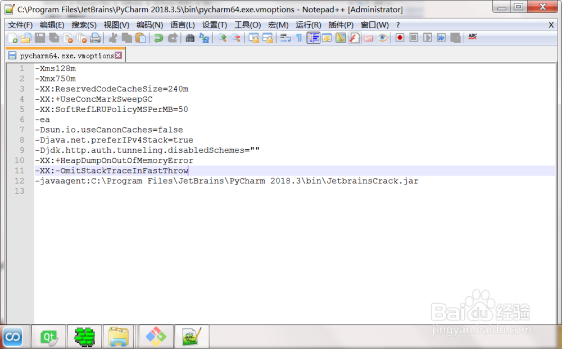Close the pycharm64.exe.vmoptions tab with its red X
Viewport: 562px width, 349px height.
[x=118, y=55]
